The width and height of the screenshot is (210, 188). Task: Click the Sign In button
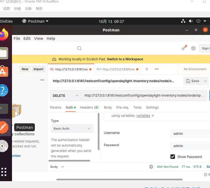click(205, 48)
